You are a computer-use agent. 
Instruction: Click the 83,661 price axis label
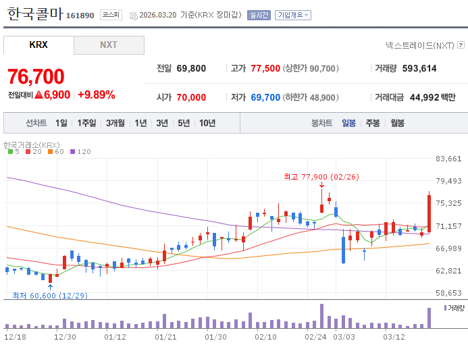coord(448,159)
